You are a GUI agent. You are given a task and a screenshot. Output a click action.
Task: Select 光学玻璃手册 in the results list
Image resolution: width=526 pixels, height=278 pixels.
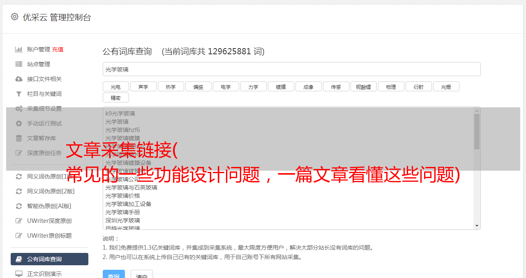[122, 212]
